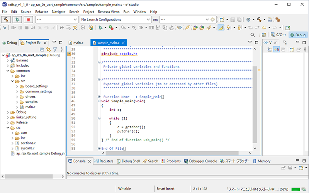The height and width of the screenshot is (193, 309).
Task: Open the File menu
Action: click(5, 12)
